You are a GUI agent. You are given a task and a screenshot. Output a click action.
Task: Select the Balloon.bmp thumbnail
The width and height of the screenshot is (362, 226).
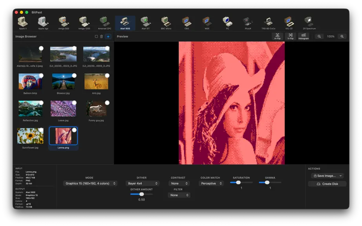pyautogui.click(x=30, y=81)
